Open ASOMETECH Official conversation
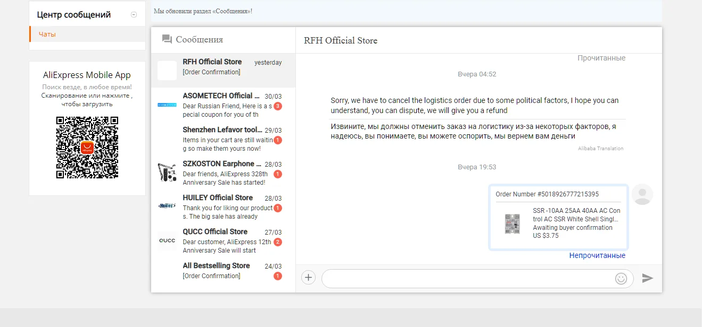 (223, 105)
